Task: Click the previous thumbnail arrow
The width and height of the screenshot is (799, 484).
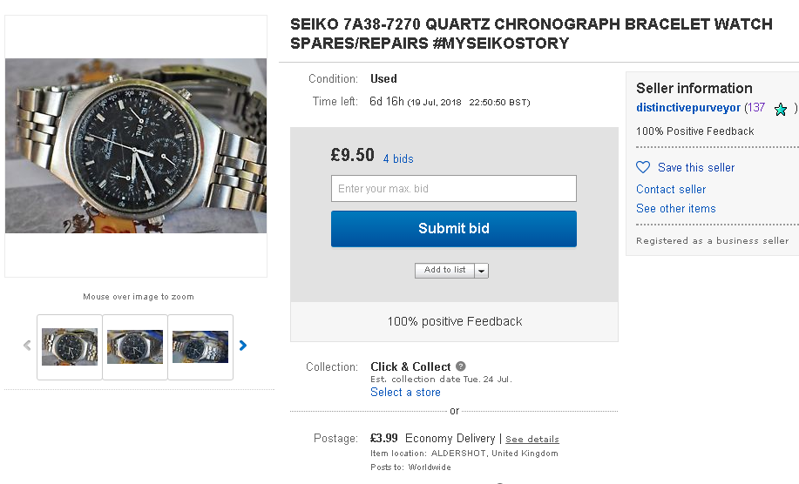Action: coord(27,346)
